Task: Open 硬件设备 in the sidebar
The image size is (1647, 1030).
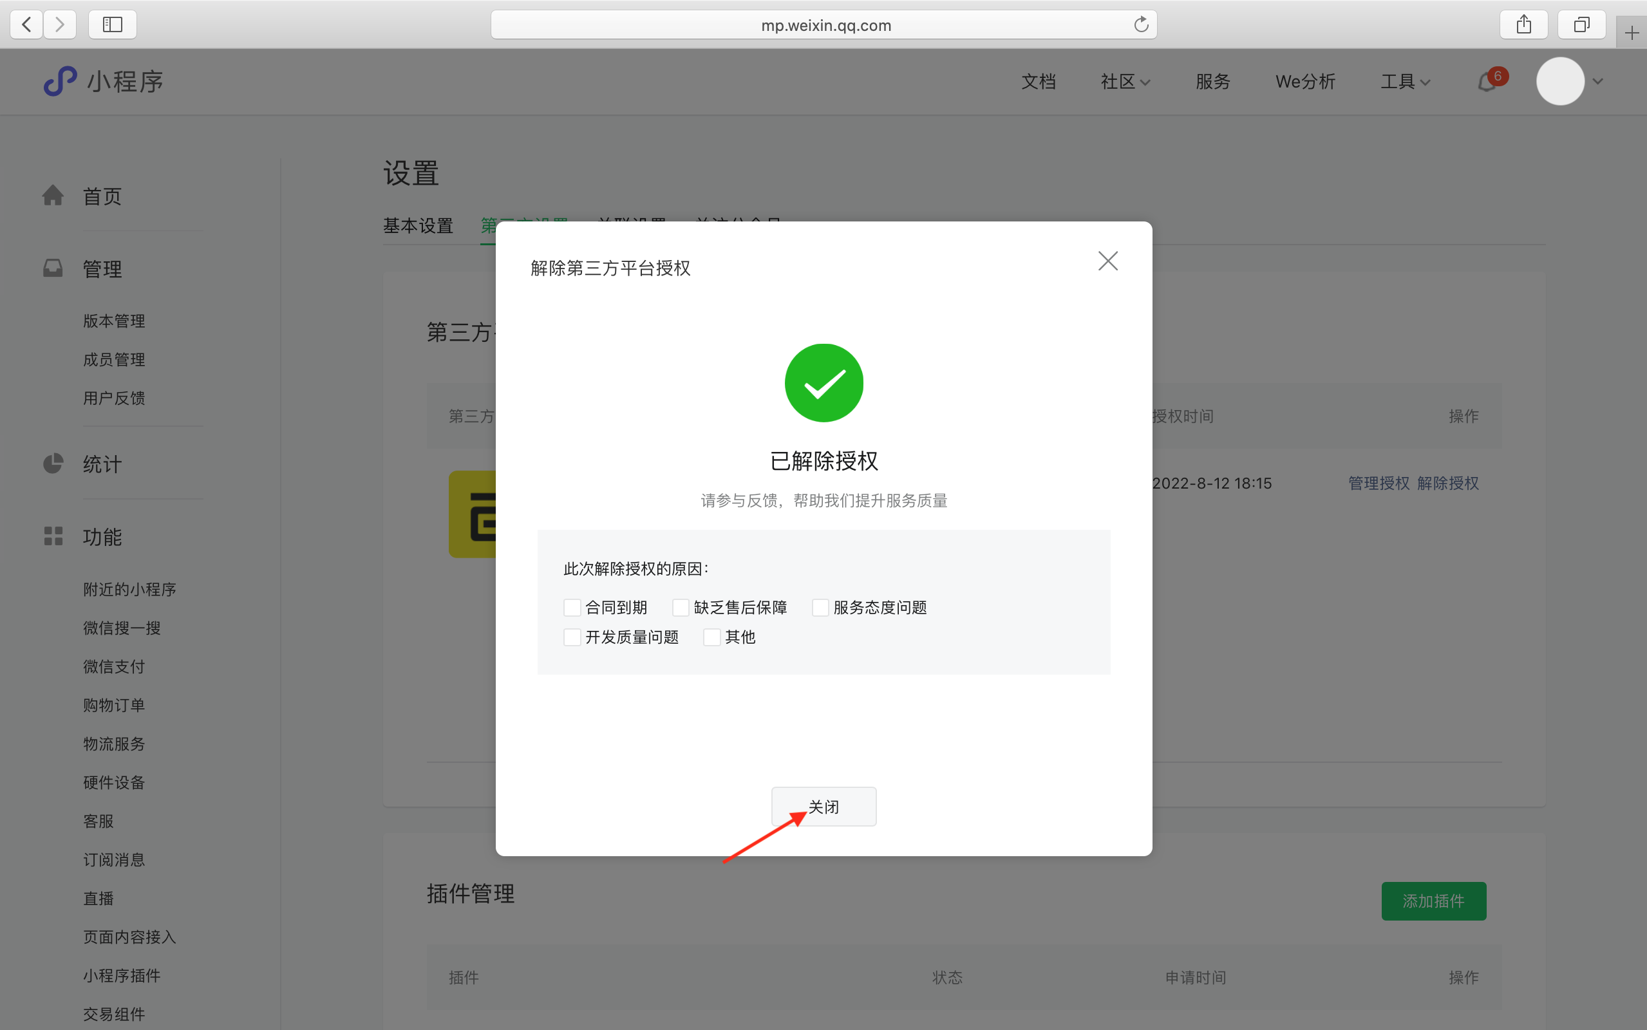Action: [x=114, y=782]
